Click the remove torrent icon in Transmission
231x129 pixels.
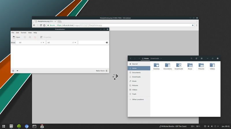pyautogui.click(x=35, y=37)
